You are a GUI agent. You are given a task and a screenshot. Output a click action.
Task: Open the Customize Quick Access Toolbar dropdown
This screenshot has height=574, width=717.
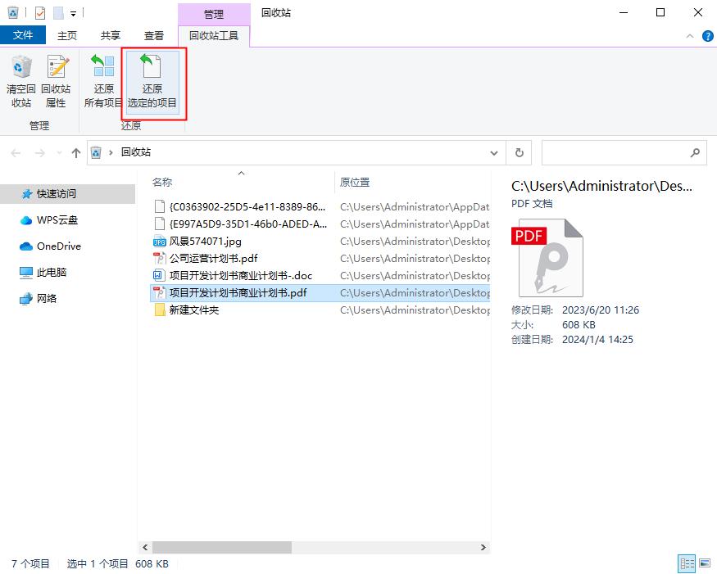(x=73, y=14)
